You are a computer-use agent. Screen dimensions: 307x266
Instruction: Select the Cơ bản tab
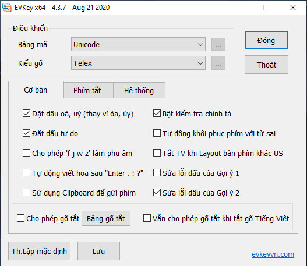click(x=36, y=90)
